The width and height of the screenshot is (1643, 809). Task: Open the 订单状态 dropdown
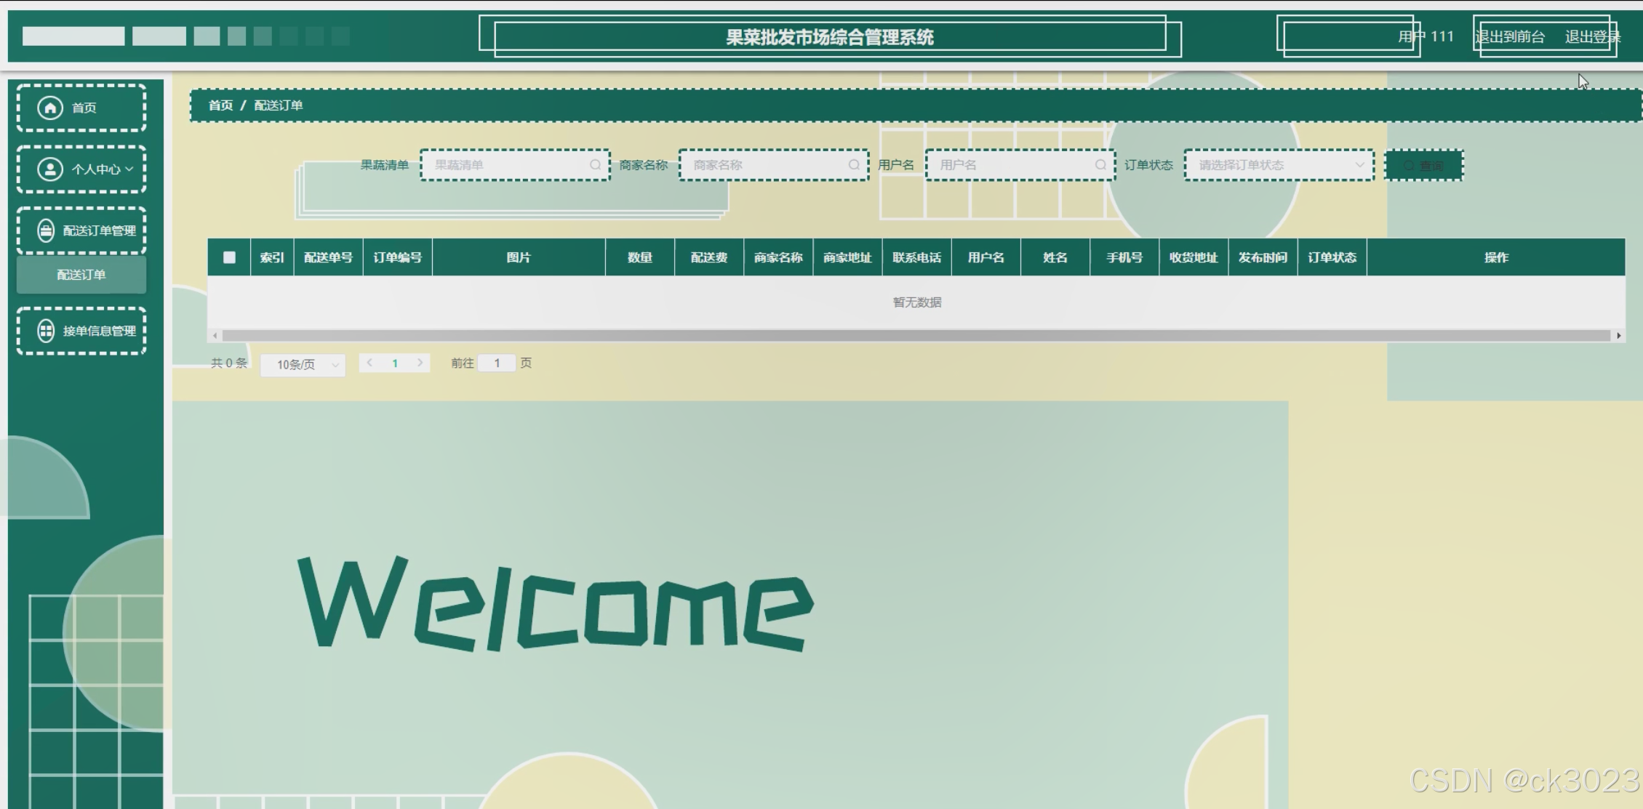(x=1279, y=165)
